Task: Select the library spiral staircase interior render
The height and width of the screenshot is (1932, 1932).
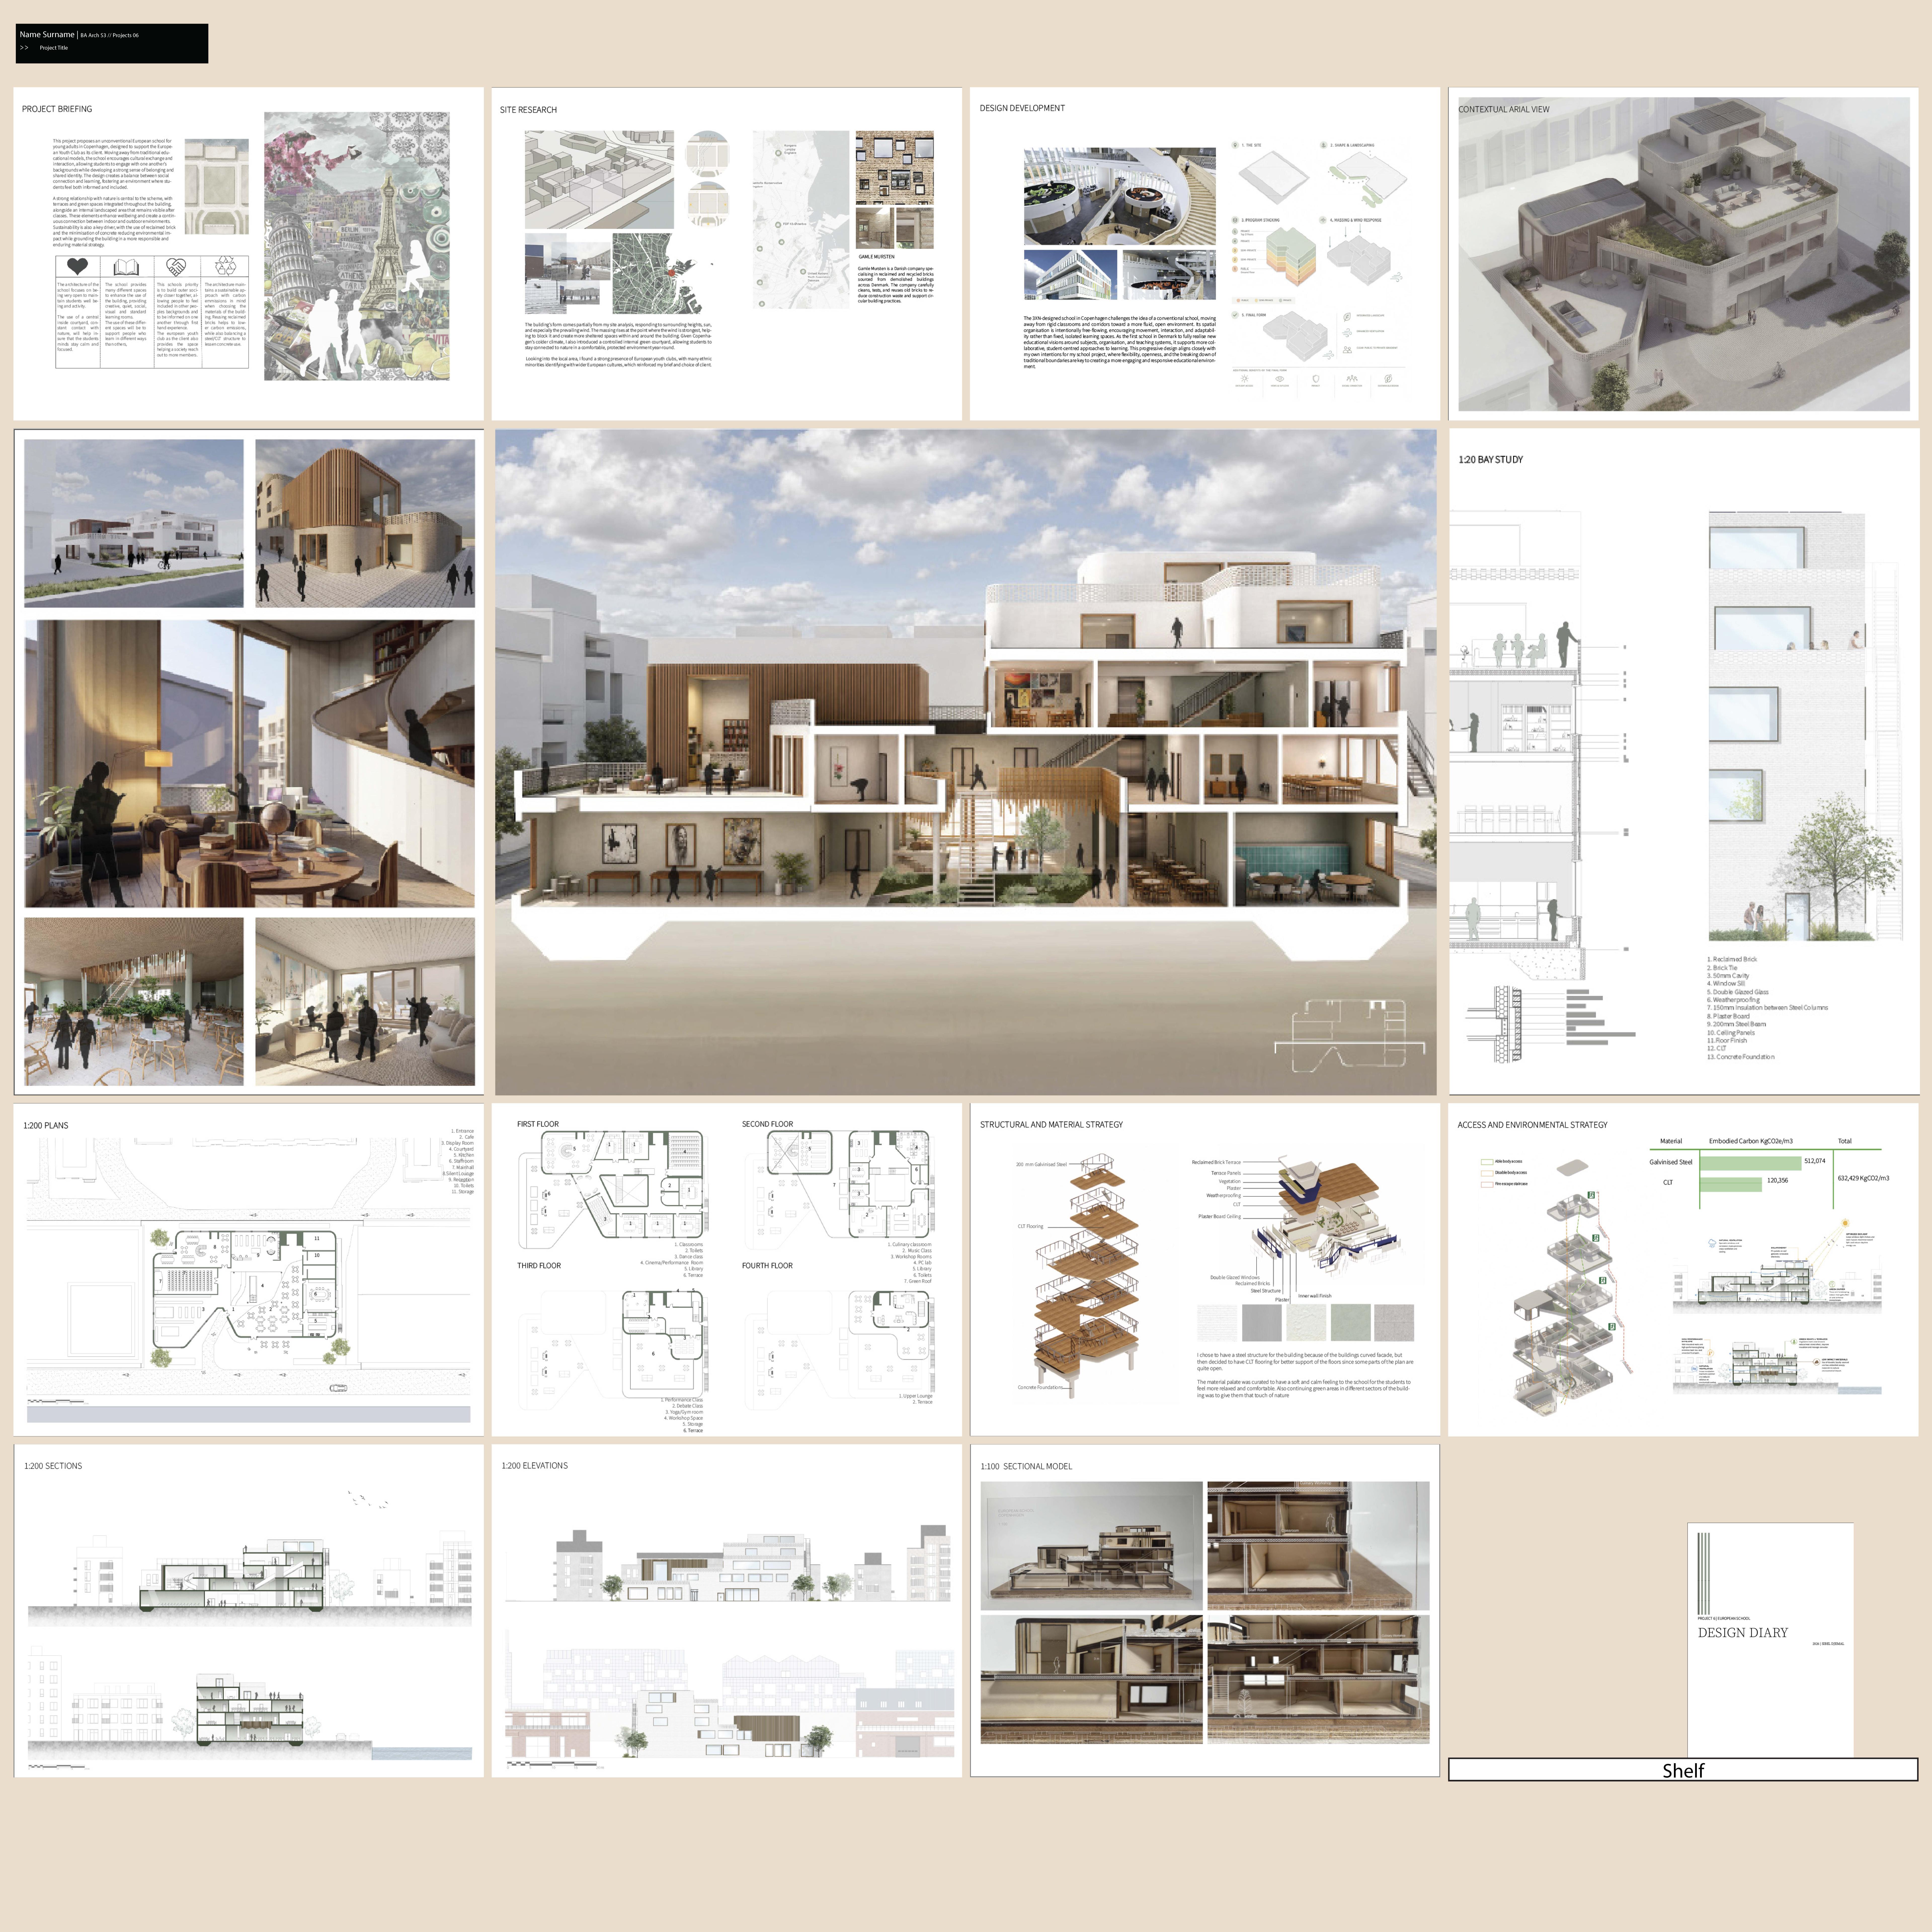Action: click(249, 764)
